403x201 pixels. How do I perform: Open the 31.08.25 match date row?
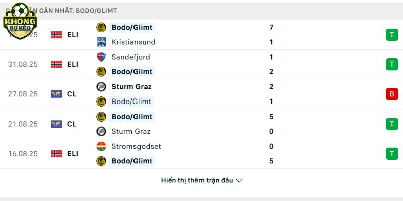pyautogui.click(x=201, y=64)
